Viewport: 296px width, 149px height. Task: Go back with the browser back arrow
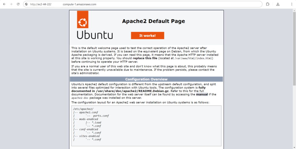click(x=4, y=4)
